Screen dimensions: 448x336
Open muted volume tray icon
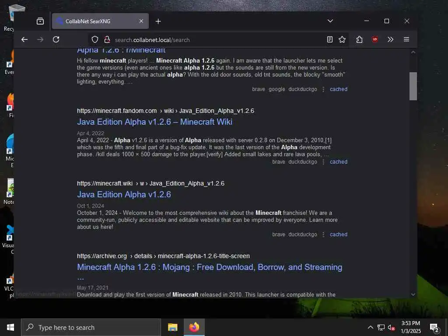pos(391,328)
